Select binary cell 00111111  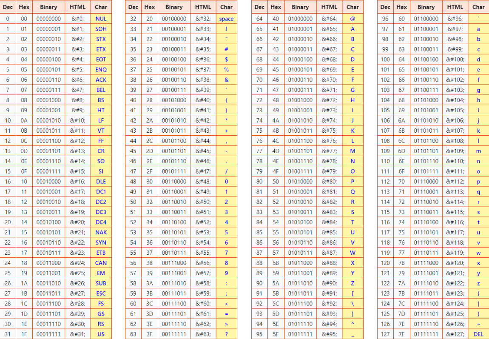174,334
